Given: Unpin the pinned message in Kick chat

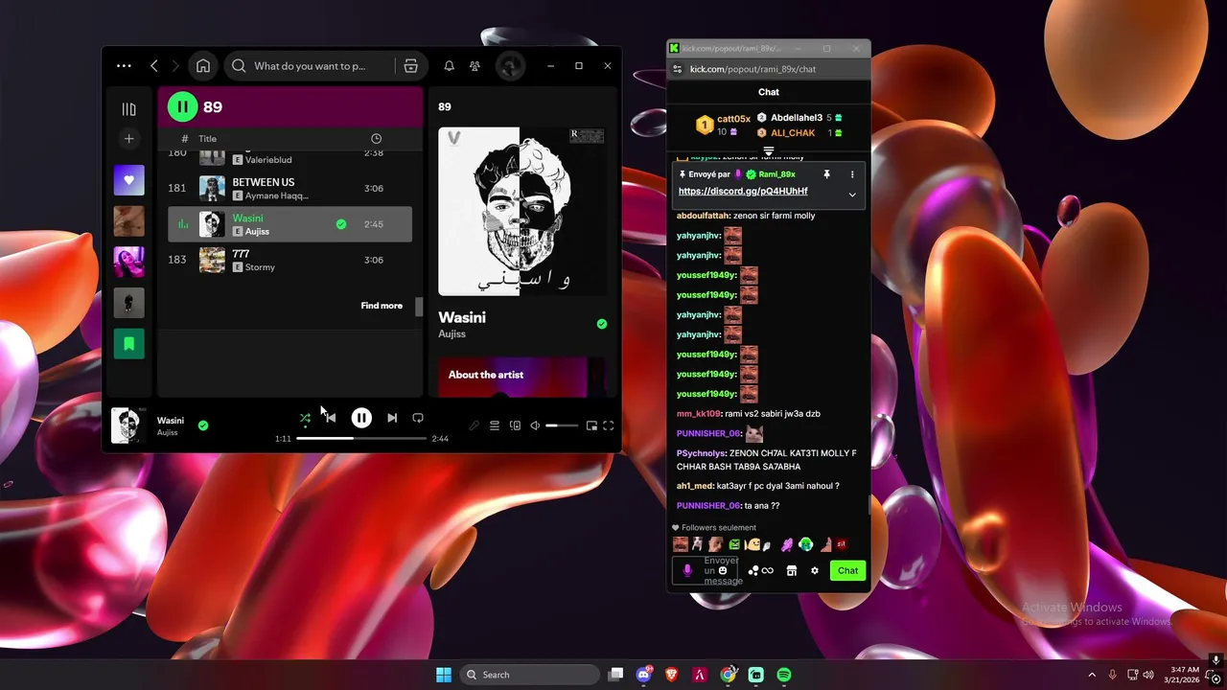Looking at the screenshot, I should point(826,174).
